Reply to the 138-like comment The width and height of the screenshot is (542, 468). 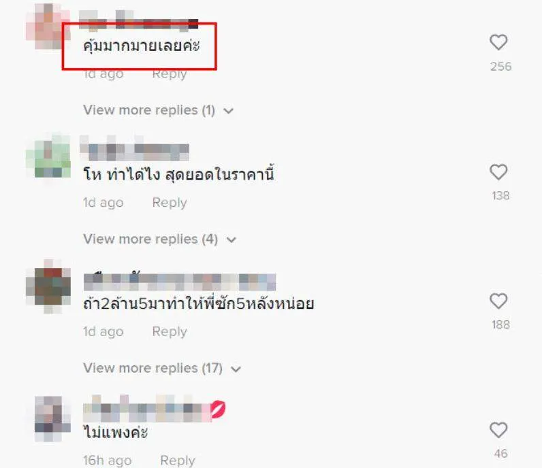(x=170, y=203)
